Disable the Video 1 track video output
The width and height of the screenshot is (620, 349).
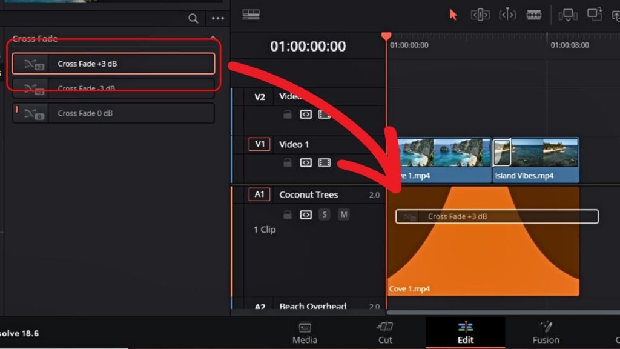click(325, 162)
